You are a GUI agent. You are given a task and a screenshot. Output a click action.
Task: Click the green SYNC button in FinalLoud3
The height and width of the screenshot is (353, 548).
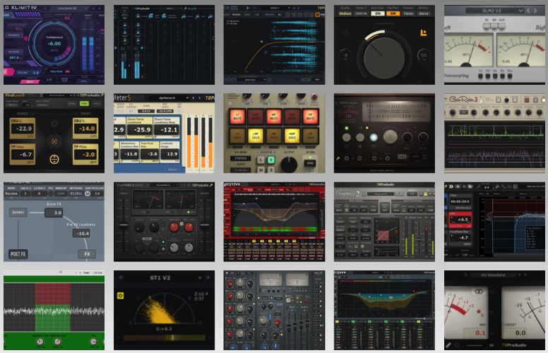point(84,104)
